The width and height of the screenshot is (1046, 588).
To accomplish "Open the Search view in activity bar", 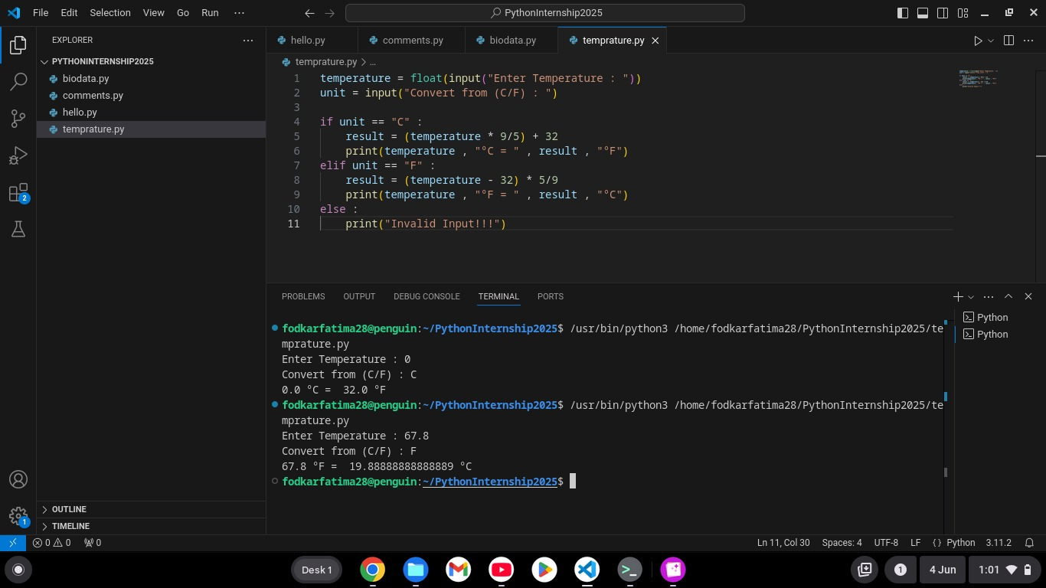I will [x=18, y=81].
